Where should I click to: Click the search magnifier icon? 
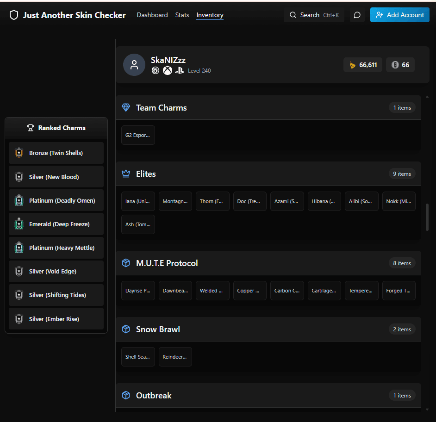click(x=293, y=15)
